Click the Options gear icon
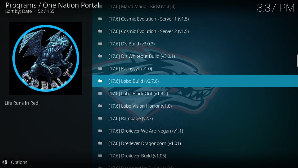Viewport: 298px width, 168px height. [5, 162]
